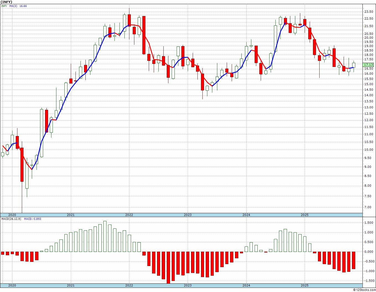This screenshot has width=376, height=292.
Task: Click 2022 on the price chart time axis
Action: 129,215
